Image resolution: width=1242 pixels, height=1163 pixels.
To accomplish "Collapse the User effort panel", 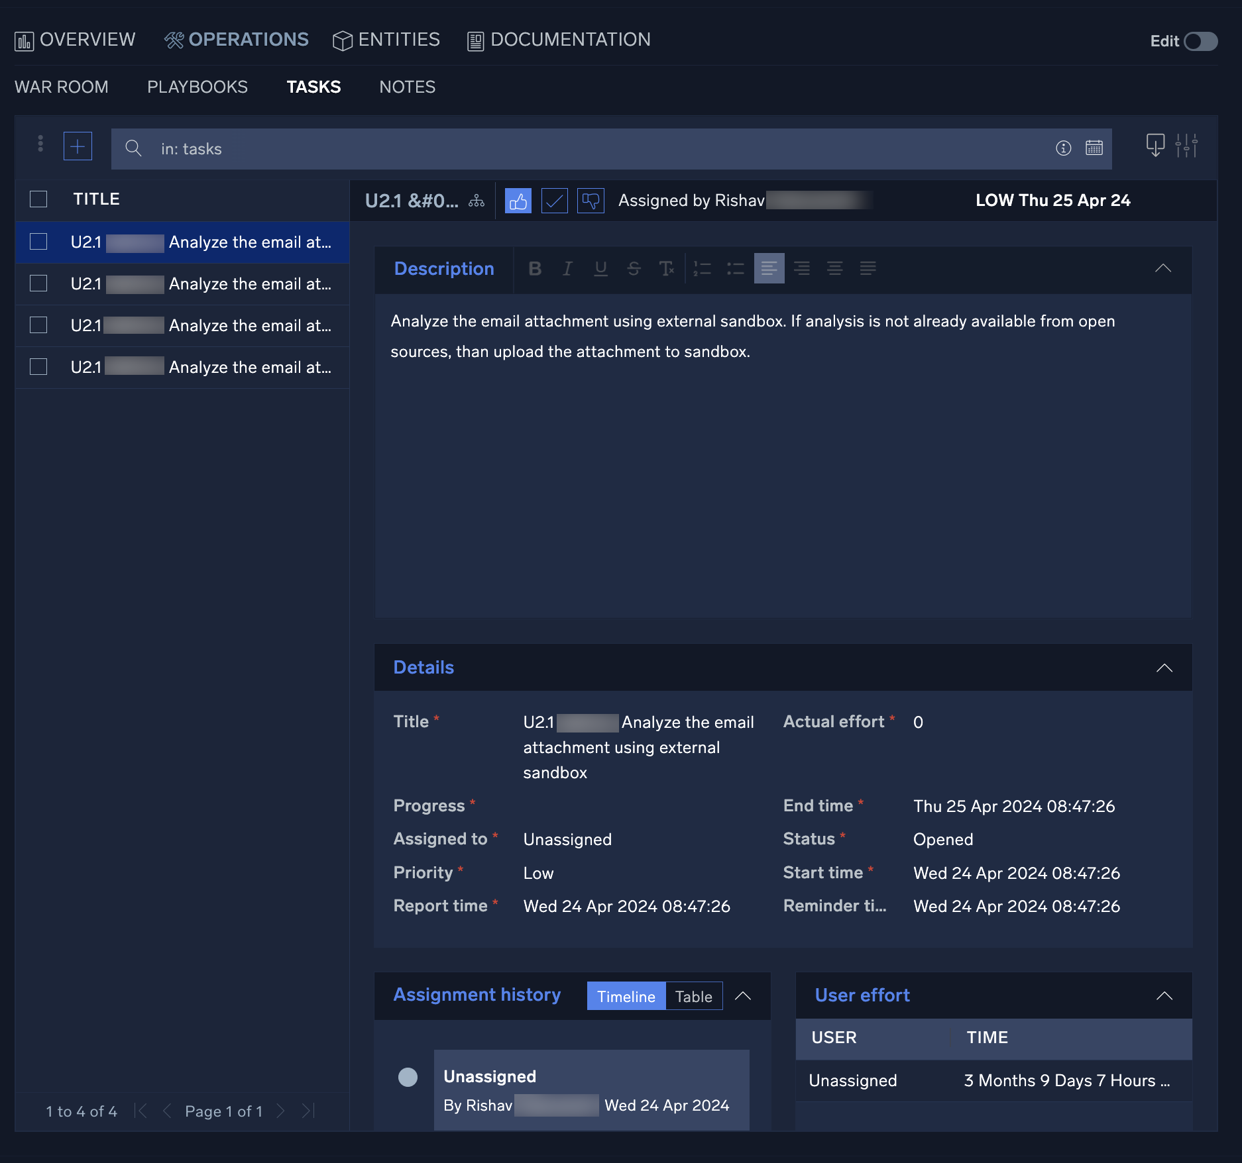I will click(x=1164, y=995).
